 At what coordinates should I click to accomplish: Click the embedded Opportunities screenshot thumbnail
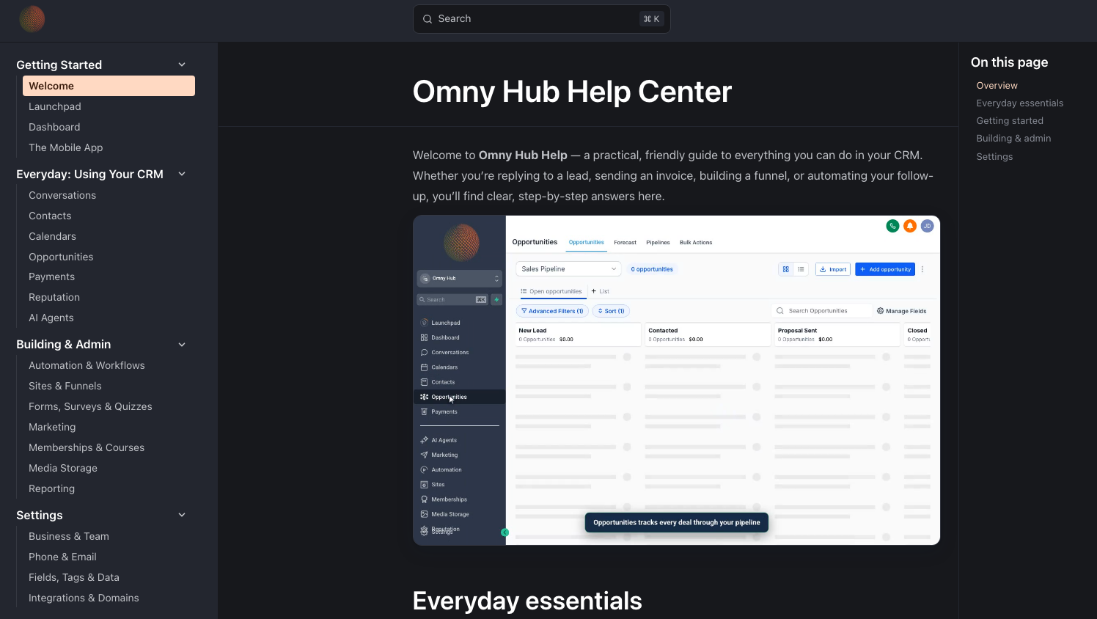click(676, 380)
